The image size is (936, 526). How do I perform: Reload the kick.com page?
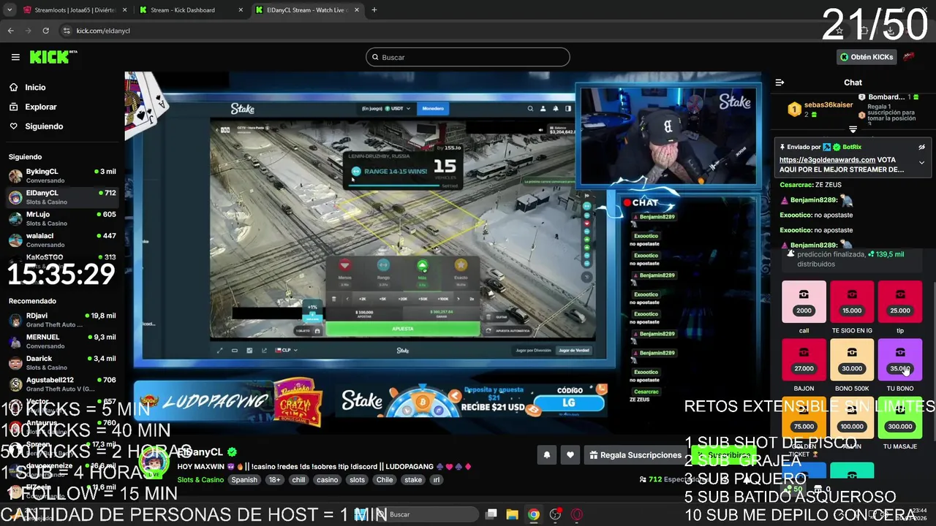click(45, 31)
